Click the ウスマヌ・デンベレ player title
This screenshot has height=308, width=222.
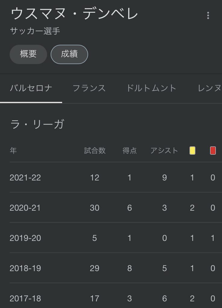click(x=74, y=13)
